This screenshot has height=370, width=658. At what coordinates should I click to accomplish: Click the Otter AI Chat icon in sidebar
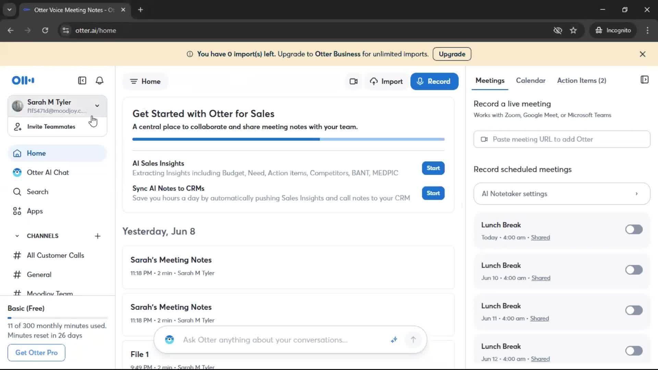17,172
